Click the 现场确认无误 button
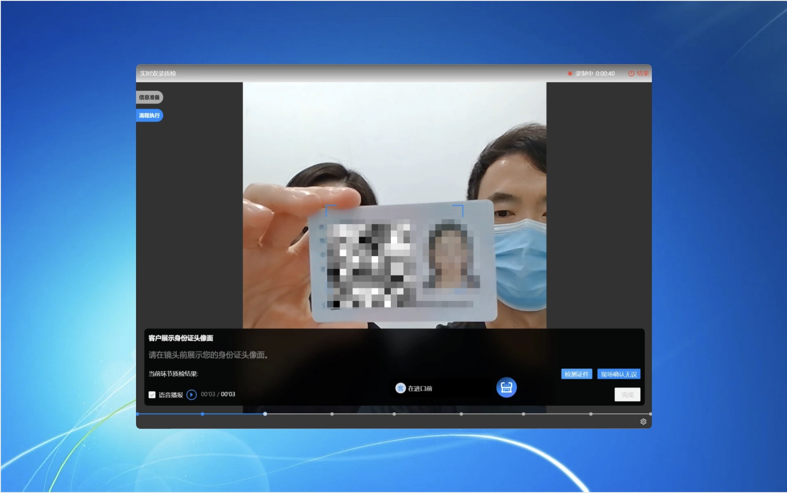The height and width of the screenshot is (493, 787). (x=619, y=374)
